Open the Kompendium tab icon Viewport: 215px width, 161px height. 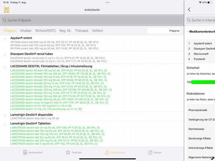click(x=25, y=152)
